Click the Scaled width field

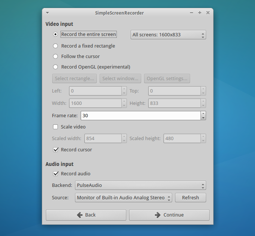pyautogui.click(x=103, y=138)
